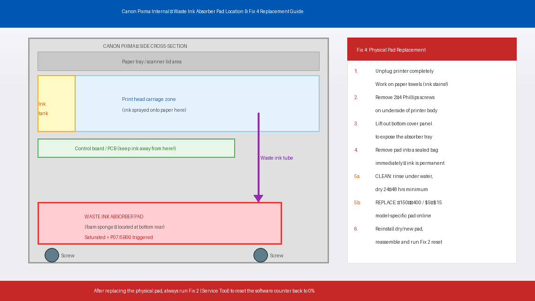Select step 5b REPLACE pad option
This screenshot has height=301, width=535.
[x=408, y=203]
